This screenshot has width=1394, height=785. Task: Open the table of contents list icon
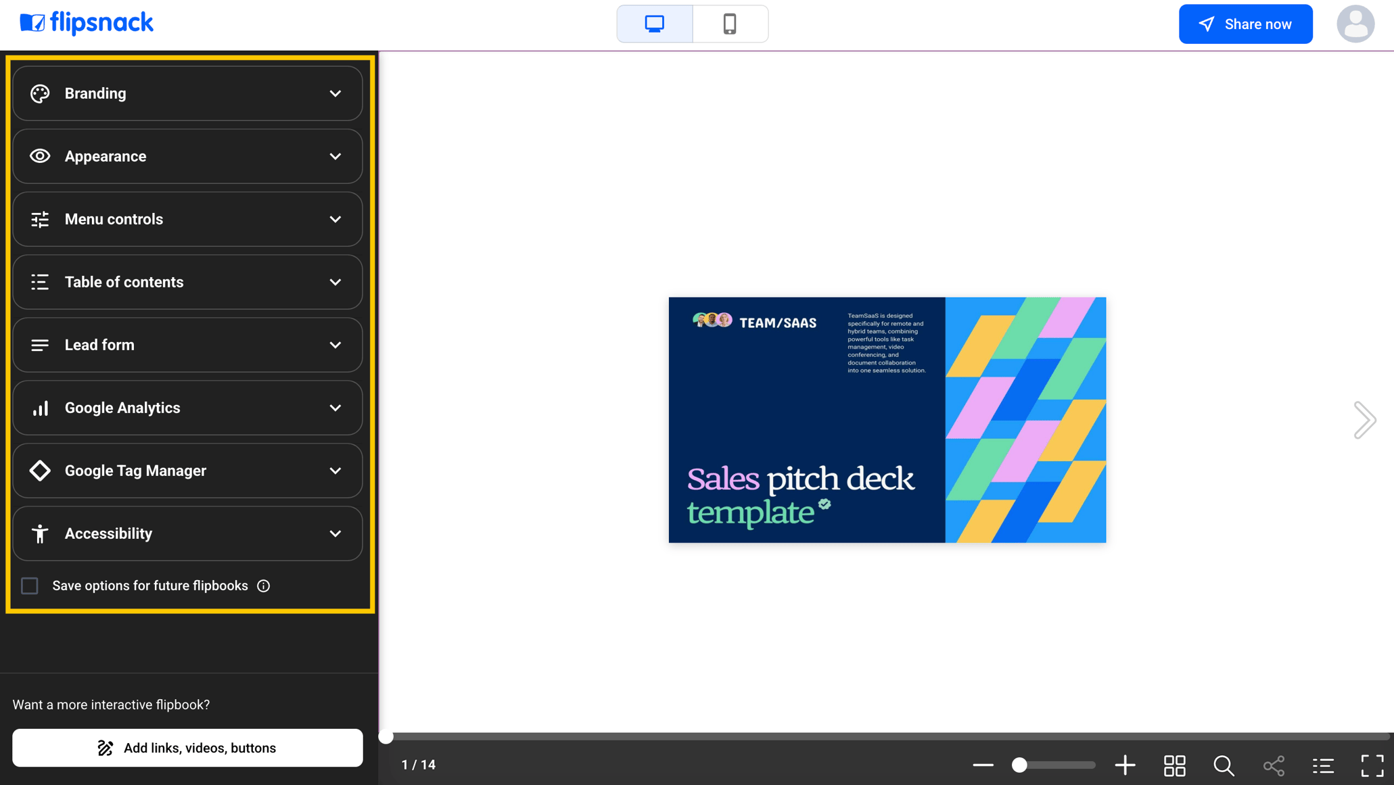click(1323, 765)
